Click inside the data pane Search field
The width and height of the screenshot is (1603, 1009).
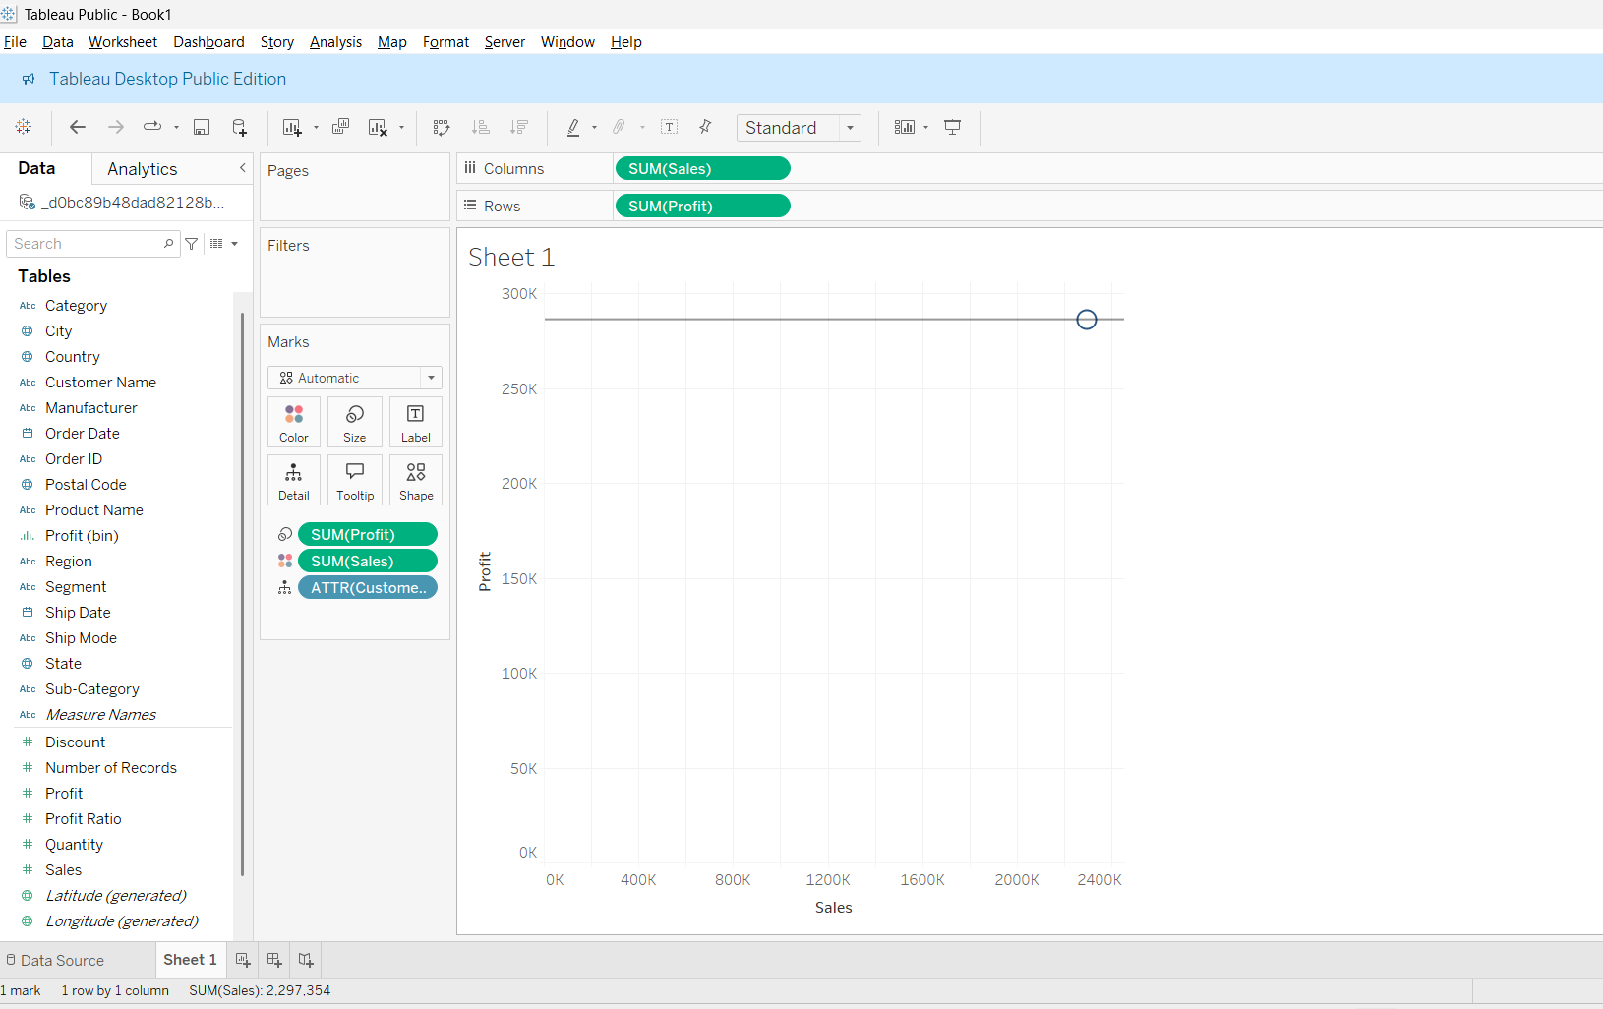89,243
